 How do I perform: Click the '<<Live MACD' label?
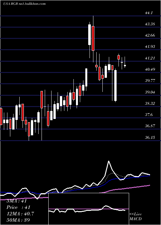coord(136,216)
